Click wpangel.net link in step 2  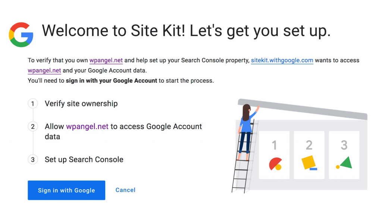87,126
